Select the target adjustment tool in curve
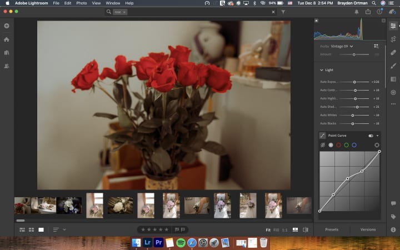Image resolution: width=400 pixels, height=250 pixels. (x=377, y=145)
